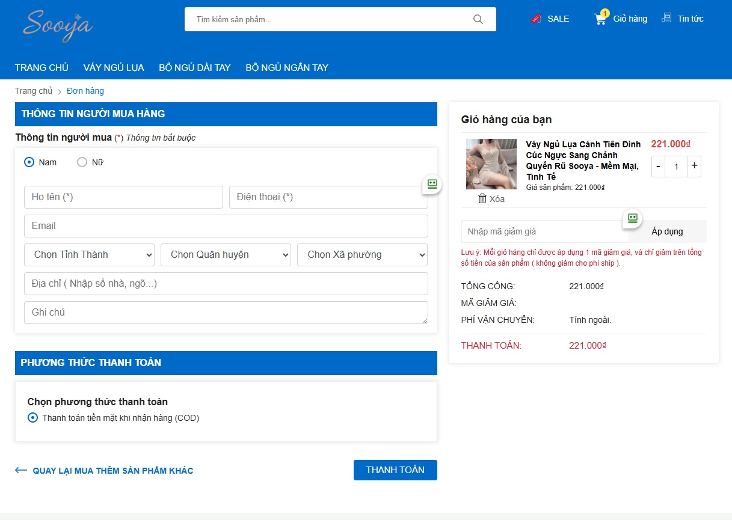Open the Tin tức news icon
732x520 pixels.
tap(666, 18)
